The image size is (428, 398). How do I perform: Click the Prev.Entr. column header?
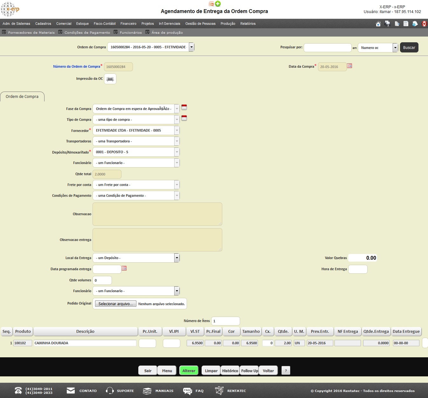point(320,331)
